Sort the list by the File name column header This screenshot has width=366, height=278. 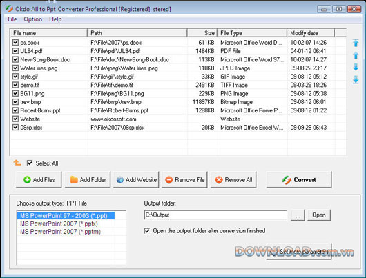point(48,33)
